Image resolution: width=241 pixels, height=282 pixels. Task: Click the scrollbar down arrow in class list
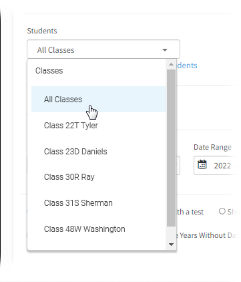(171, 245)
